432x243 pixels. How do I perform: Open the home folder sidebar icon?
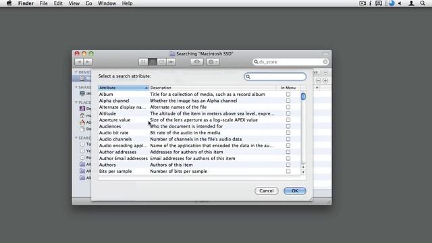(82, 115)
